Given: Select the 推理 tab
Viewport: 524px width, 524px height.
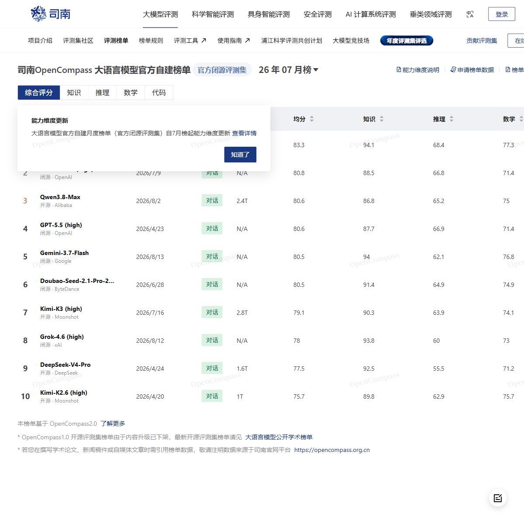Looking at the screenshot, I should [x=102, y=93].
